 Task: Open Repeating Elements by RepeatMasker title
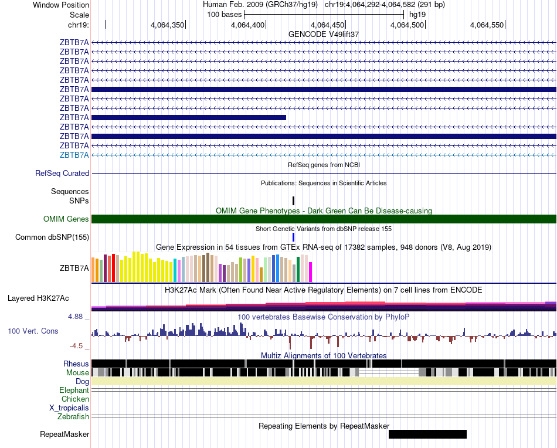click(x=324, y=426)
